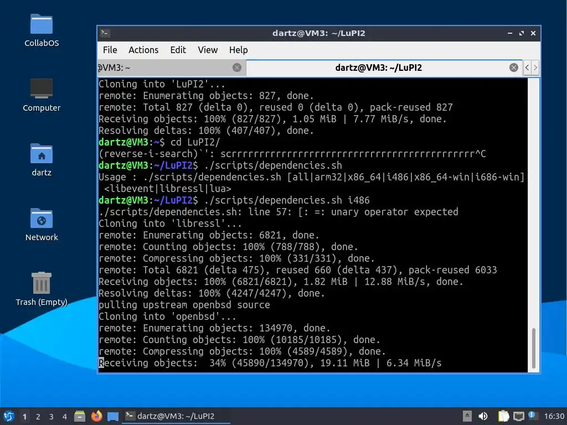The height and width of the screenshot is (425, 567).
Task: Open the volume control tray icon
Action: (483, 416)
